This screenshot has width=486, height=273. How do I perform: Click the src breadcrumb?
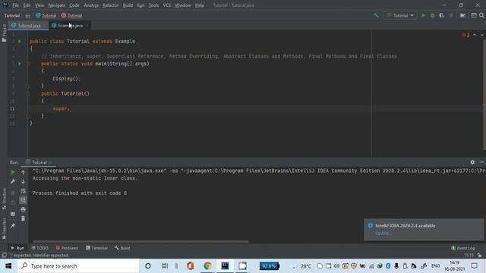28,15
